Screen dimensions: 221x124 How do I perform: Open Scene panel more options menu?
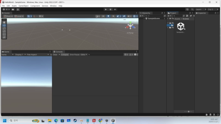(136, 13)
